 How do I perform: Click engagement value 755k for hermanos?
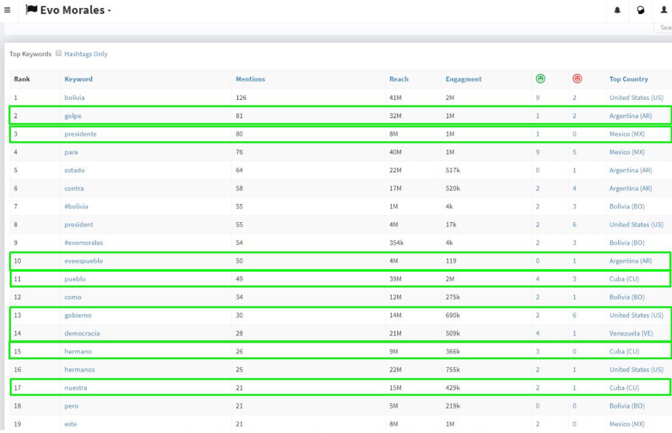[x=453, y=369]
